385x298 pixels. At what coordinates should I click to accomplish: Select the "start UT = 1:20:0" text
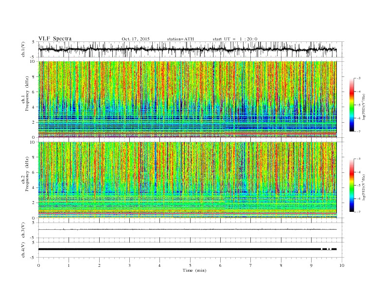click(235, 39)
